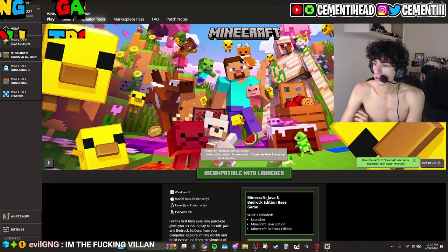Open Minecraft Dungeons sidebar entry
448x252 pixels.
pyautogui.click(x=21, y=81)
